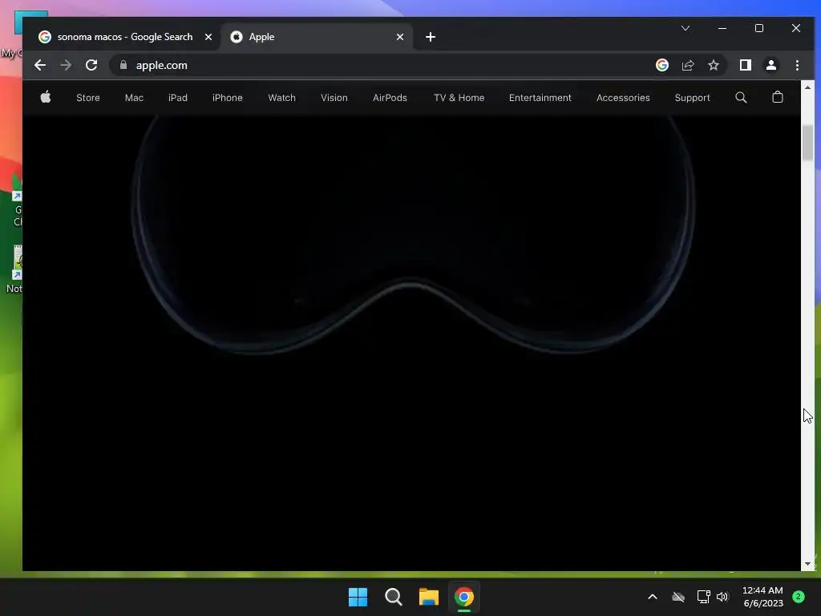
Task: Open the Accessories navigation link
Action: 622,97
